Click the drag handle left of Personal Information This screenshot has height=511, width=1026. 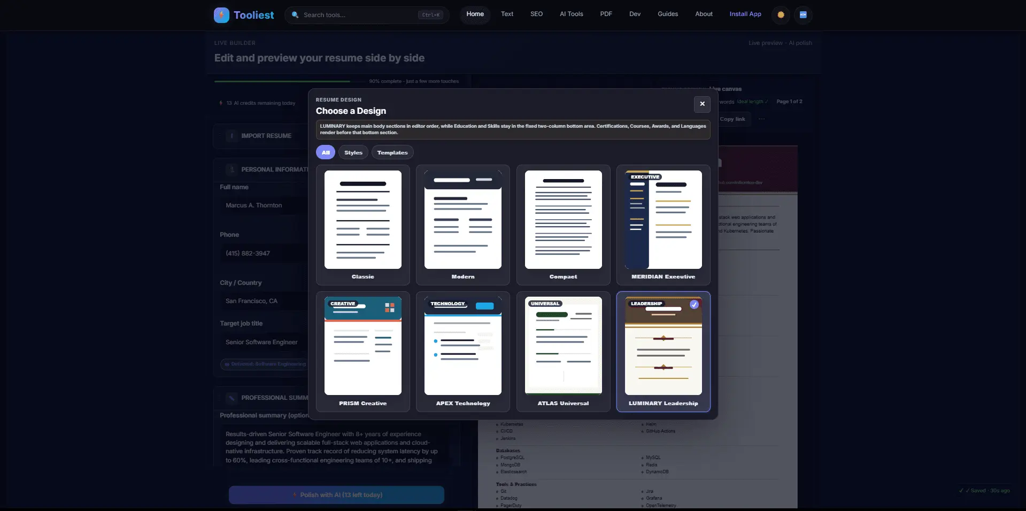coord(219,169)
